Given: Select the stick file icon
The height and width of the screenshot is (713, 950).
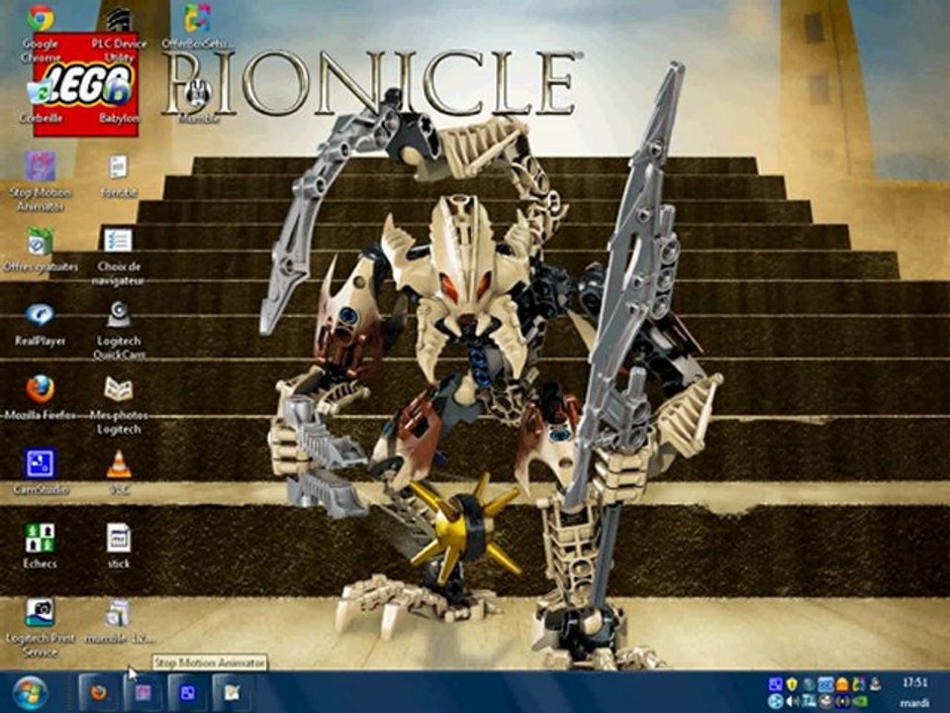Looking at the screenshot, I should pos(119,546).
